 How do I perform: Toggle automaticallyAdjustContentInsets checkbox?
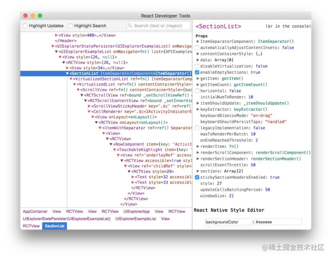[x=197, y=48]
